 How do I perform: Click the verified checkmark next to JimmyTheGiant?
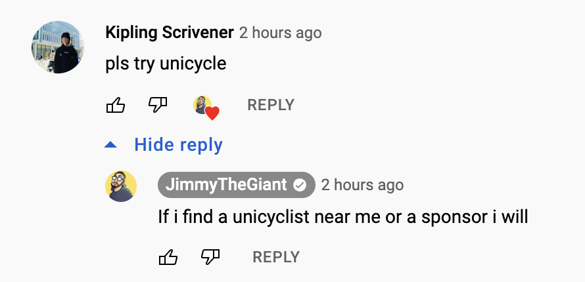[x=300, y=185]
